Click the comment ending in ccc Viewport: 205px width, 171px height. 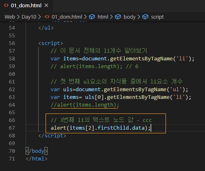click(101, 120)
